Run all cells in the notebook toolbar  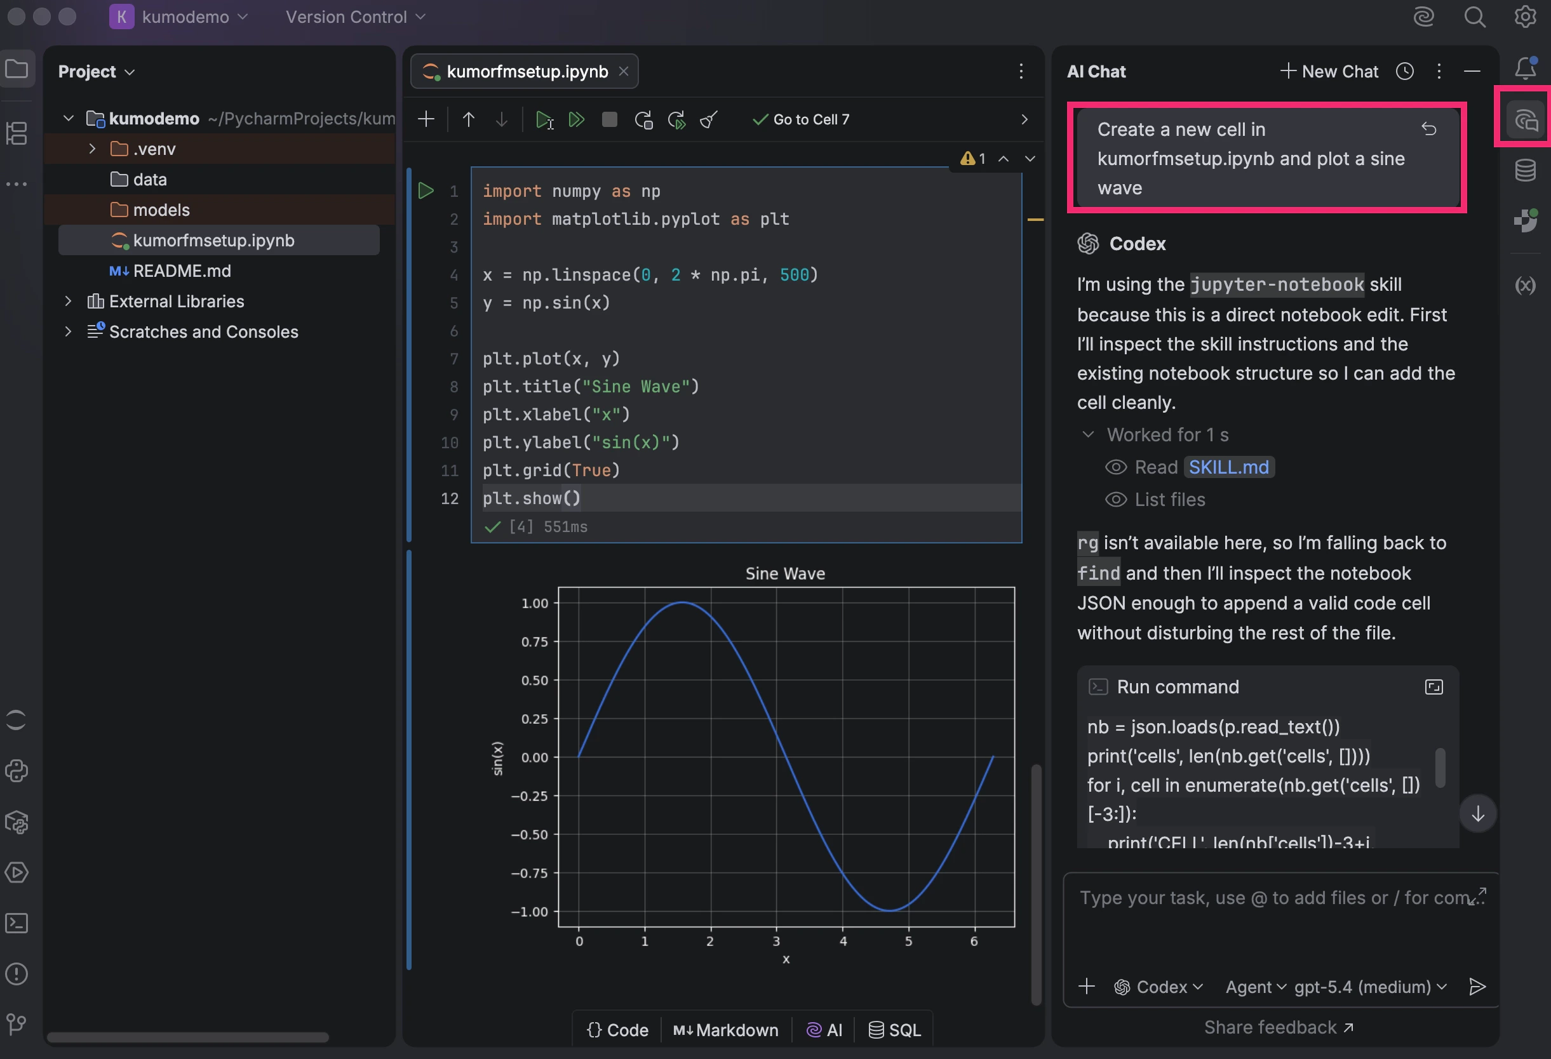[x=576, y=119]
